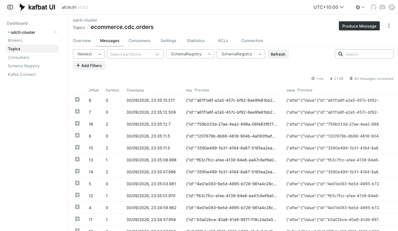
Task: Follow the Topics breadcrumb link
Action: click(79, 28)
